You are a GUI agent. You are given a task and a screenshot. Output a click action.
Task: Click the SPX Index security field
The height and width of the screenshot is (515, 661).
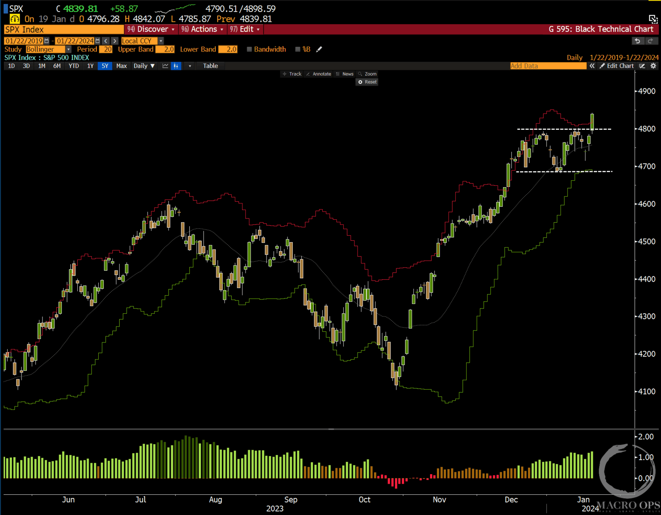click(x=64, y=29)
